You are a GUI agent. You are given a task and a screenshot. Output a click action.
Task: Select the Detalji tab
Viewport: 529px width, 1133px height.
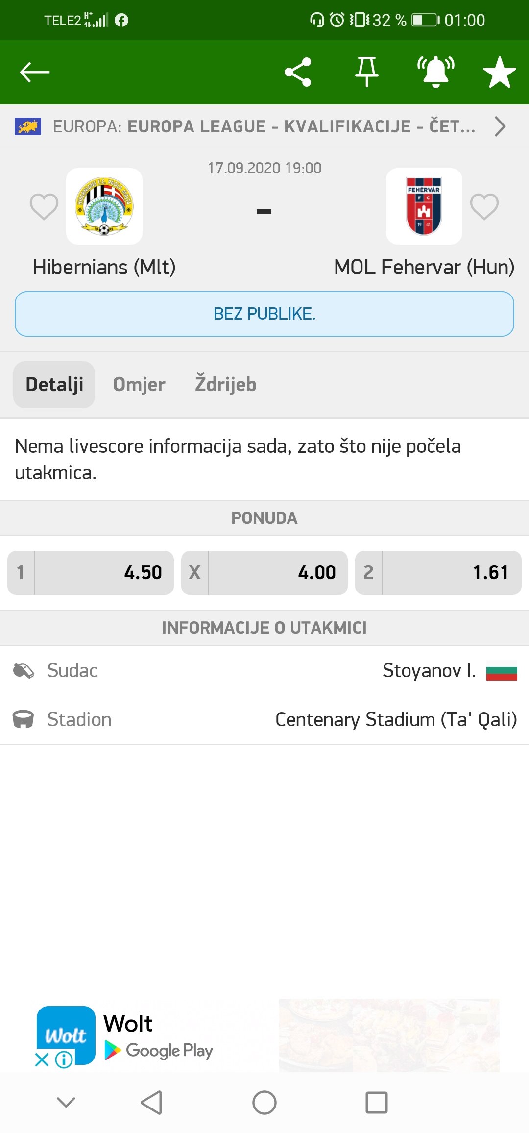54,385
